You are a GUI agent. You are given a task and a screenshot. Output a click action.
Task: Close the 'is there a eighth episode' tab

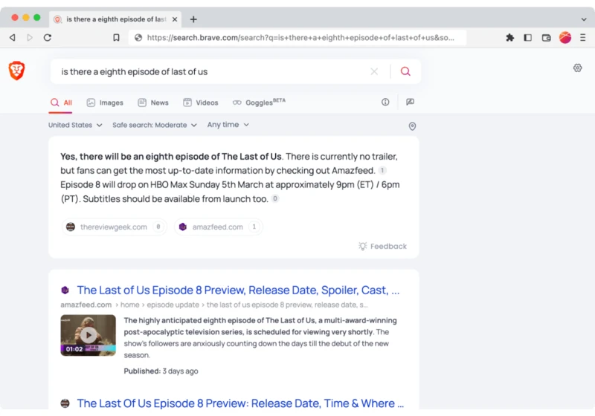point(175,19)
